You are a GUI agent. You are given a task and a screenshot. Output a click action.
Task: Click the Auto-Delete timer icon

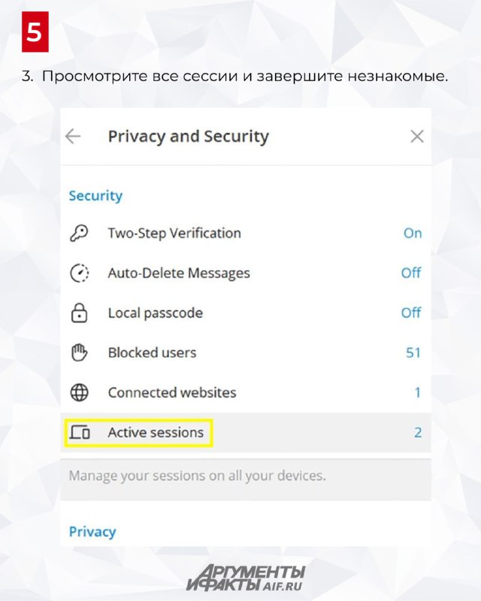click(79, 273)
